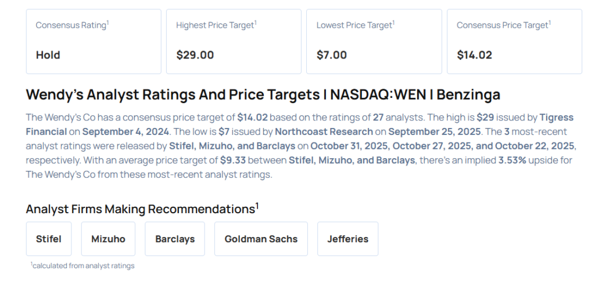Click the Stifel analyst firm button
The width and height of the screenshot is (595, 292).
48,239
